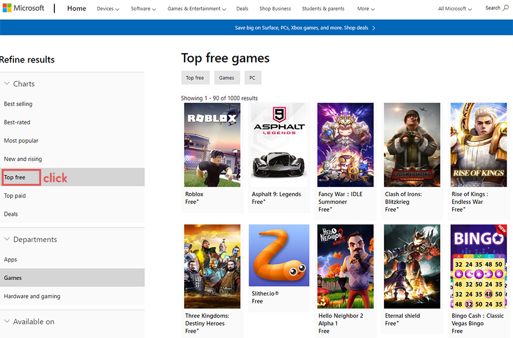Select the Top free chart filter
This screenshot has height=338, width=513.
point(14,177)
